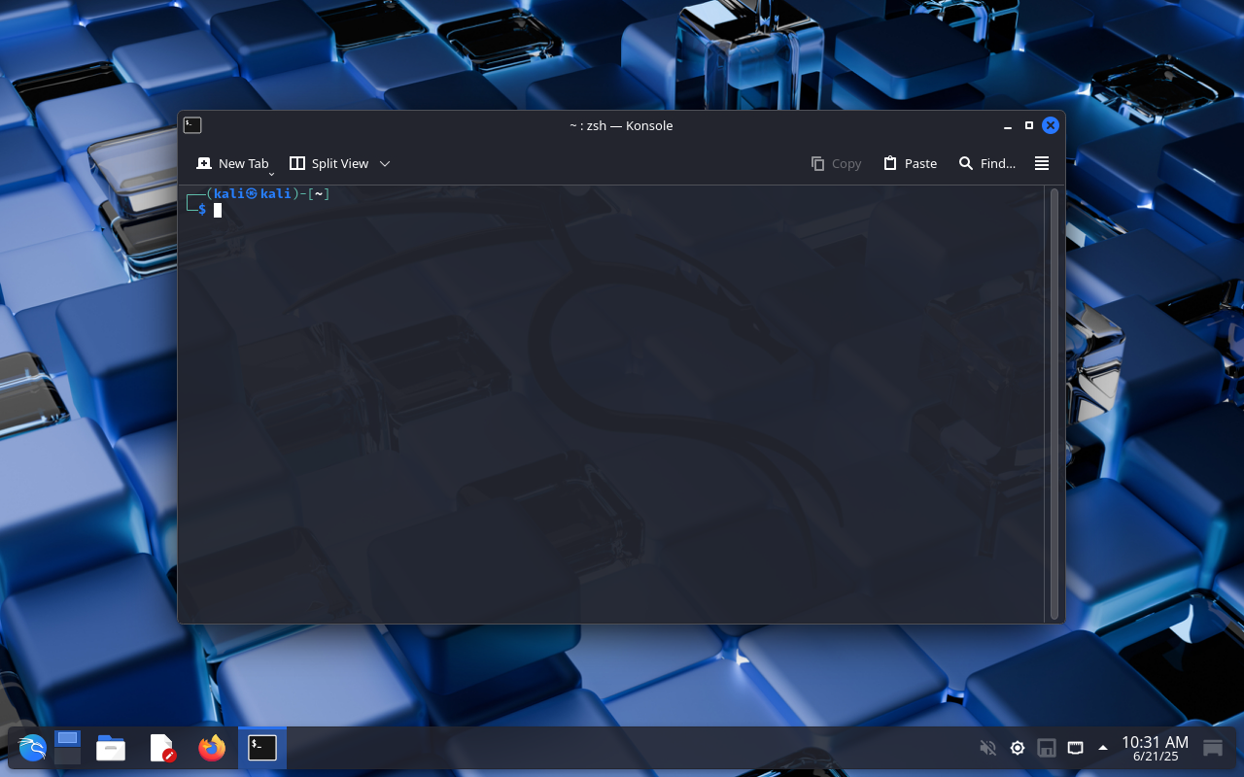Click the terminal vertical scrollbar
The width and height of the screenshot is (1244, 777).
click(1054, 403)
